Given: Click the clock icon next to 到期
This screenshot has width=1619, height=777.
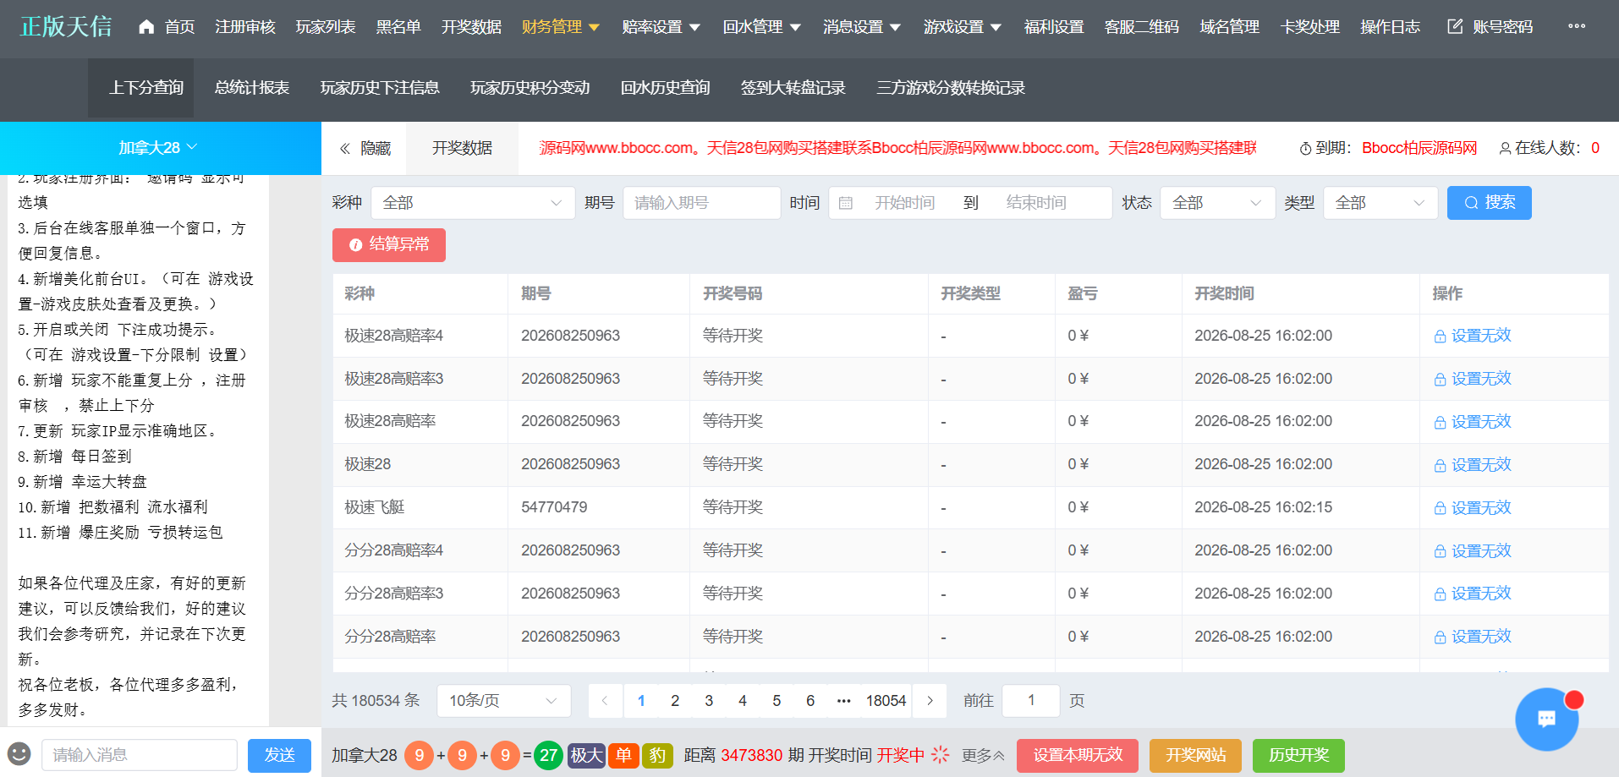Looking at the screenshot, I should (1305, 149).
